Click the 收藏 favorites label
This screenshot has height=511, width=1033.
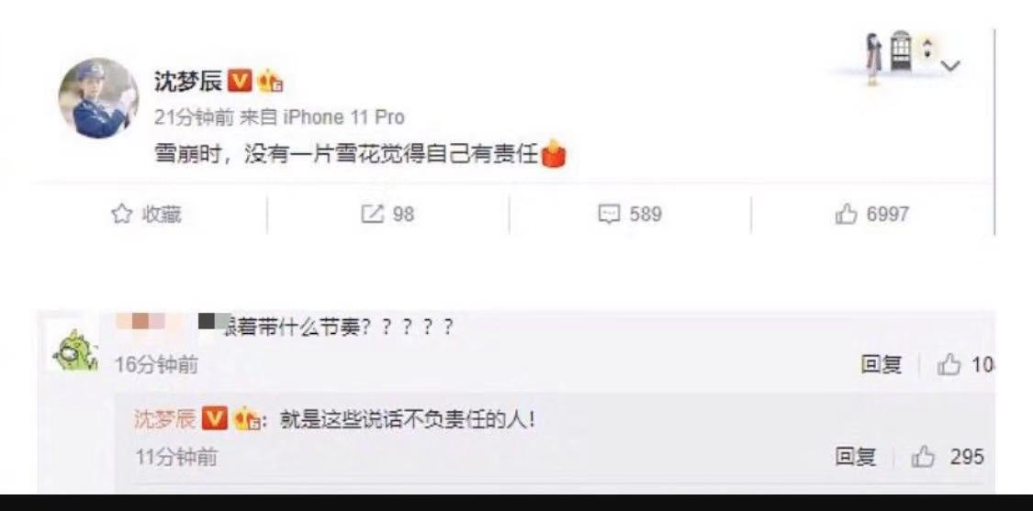[x=162, y=214]
